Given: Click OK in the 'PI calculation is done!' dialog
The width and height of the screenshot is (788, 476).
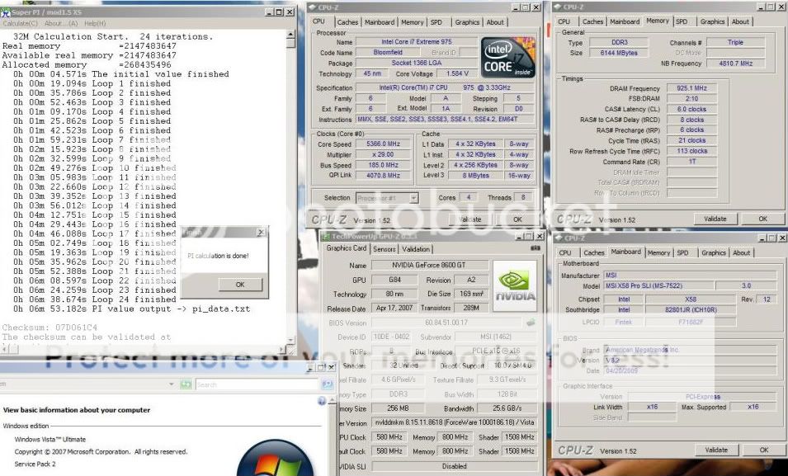Looking at the screenshot, I should click(240, 285).
